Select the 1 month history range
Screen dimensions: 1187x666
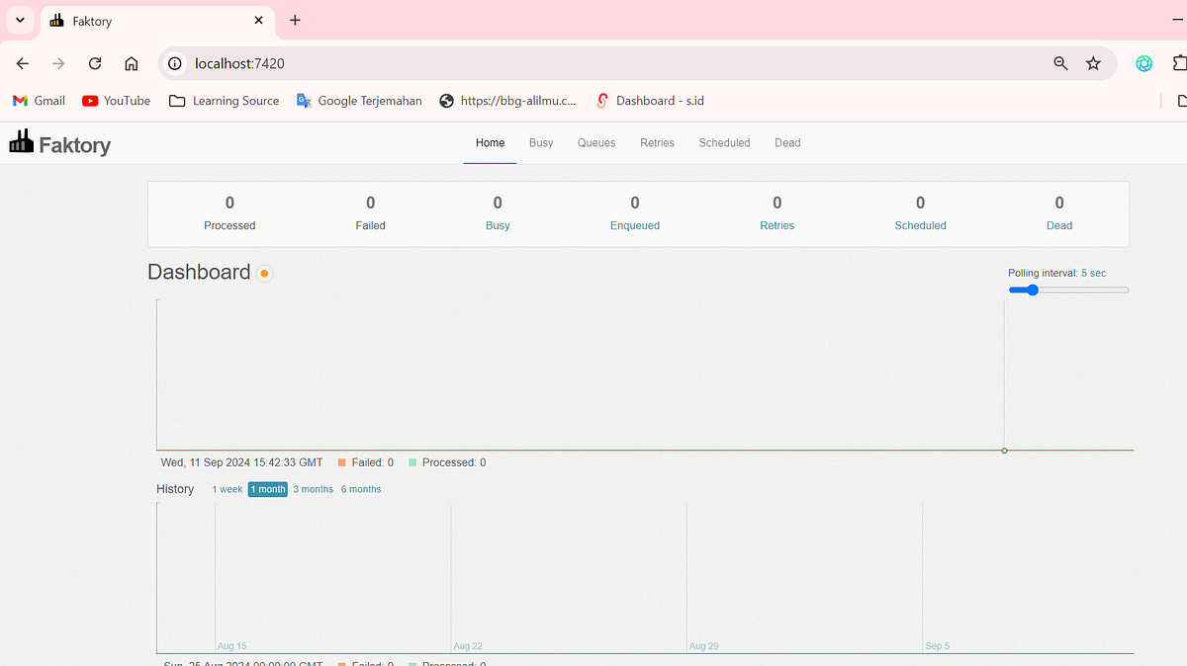[x=268, y=489]
